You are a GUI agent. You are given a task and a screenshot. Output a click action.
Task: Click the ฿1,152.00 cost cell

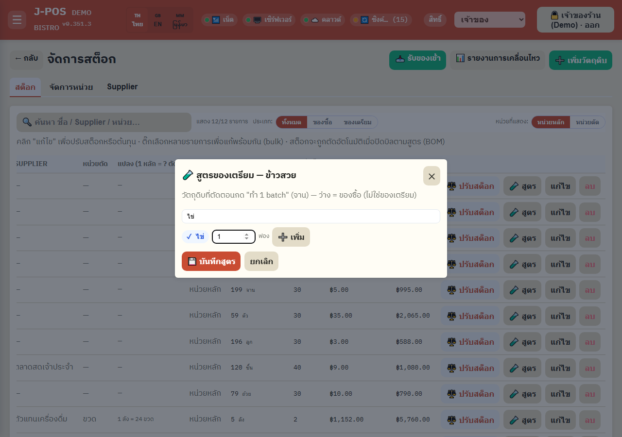tap(346, 420)
